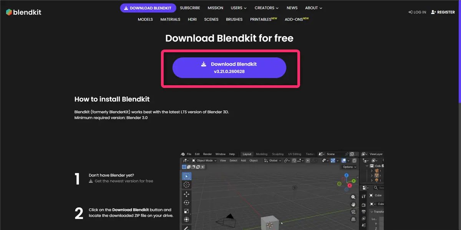
Task: Click the Scene name field in Blender header
Action: coord(334,154)
